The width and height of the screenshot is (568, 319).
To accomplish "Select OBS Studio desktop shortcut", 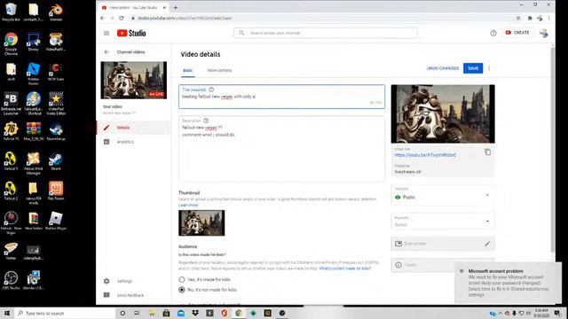I will [11, 281].
